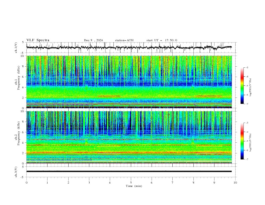This screenshot has height=205, width=265.
Task: Click the 'ch.3(V)' axis label
Action: click(16, 172)
